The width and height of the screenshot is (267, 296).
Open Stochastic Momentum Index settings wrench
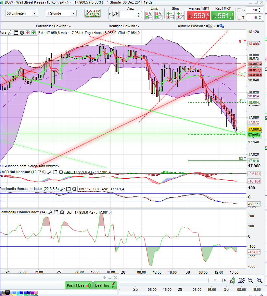63,189
